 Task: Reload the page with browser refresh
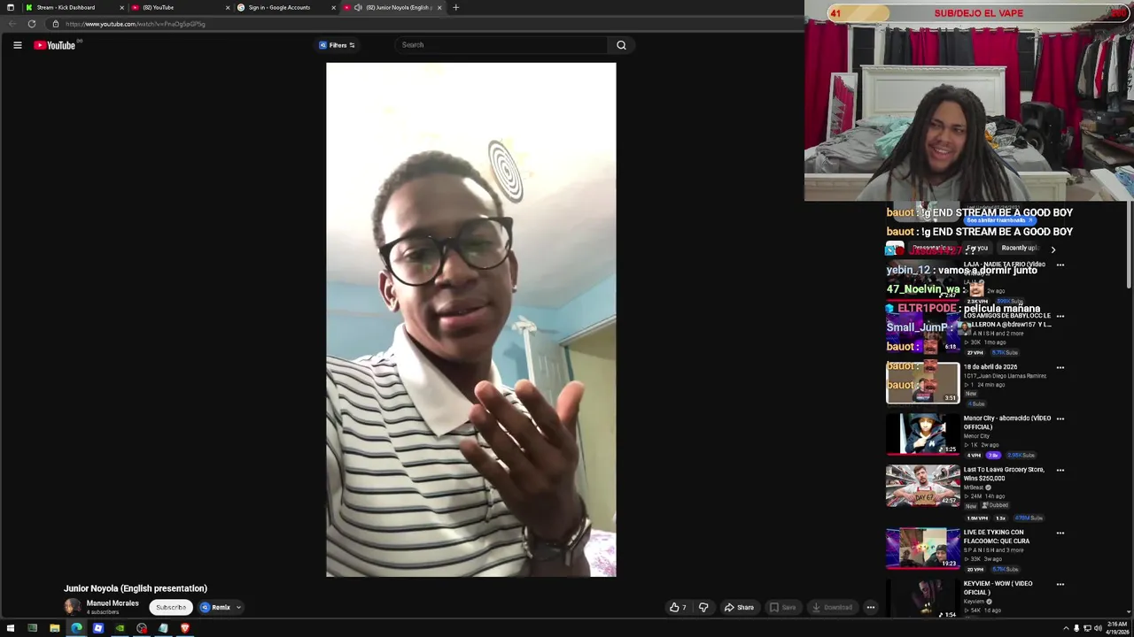32,24
